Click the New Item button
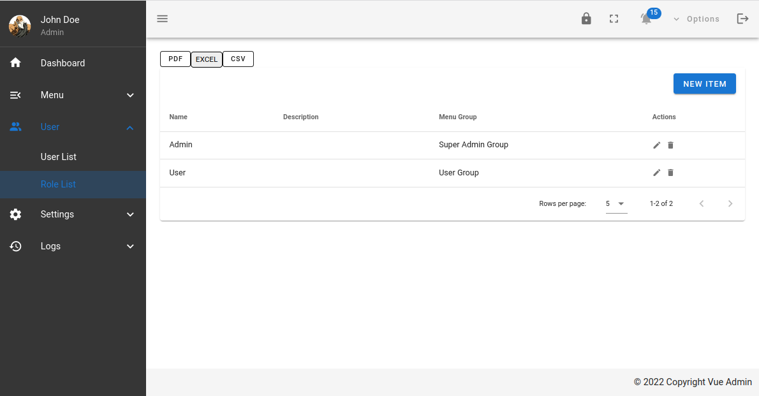 pos(704,84)
